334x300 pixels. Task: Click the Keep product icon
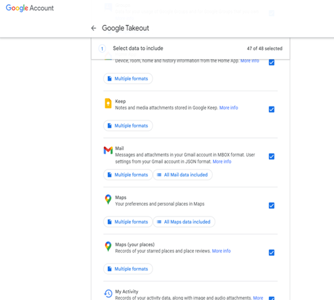[x=108, y=104]
